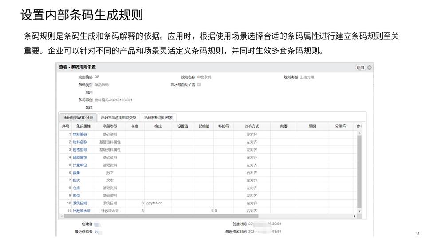426x240 pixels.
Task: Toggle the 流水号自动扩容 checkbox
Action: click(199, 84)
